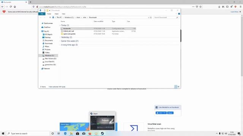
Task: Open address bar history dropdown in Explorer
Action: [148, 17]
